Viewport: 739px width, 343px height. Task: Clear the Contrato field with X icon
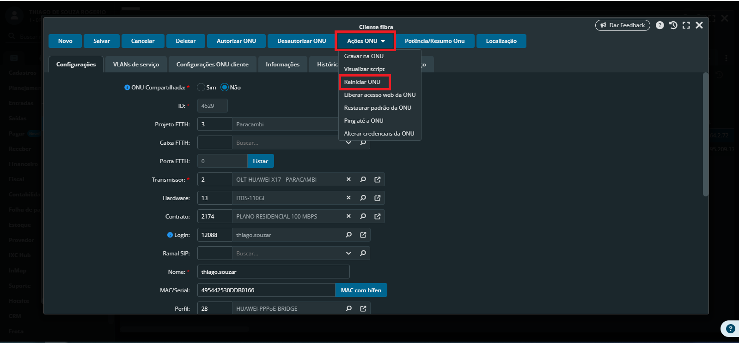pos(348,216)
